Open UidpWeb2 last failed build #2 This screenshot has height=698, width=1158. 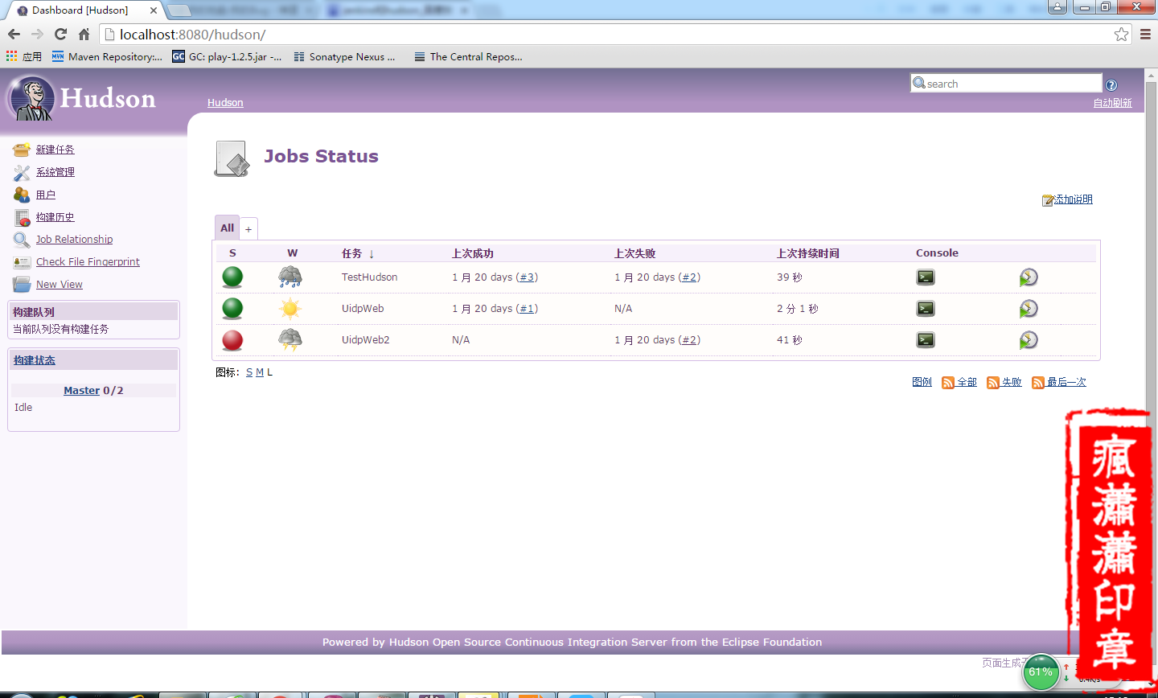(x=690, y=340)
